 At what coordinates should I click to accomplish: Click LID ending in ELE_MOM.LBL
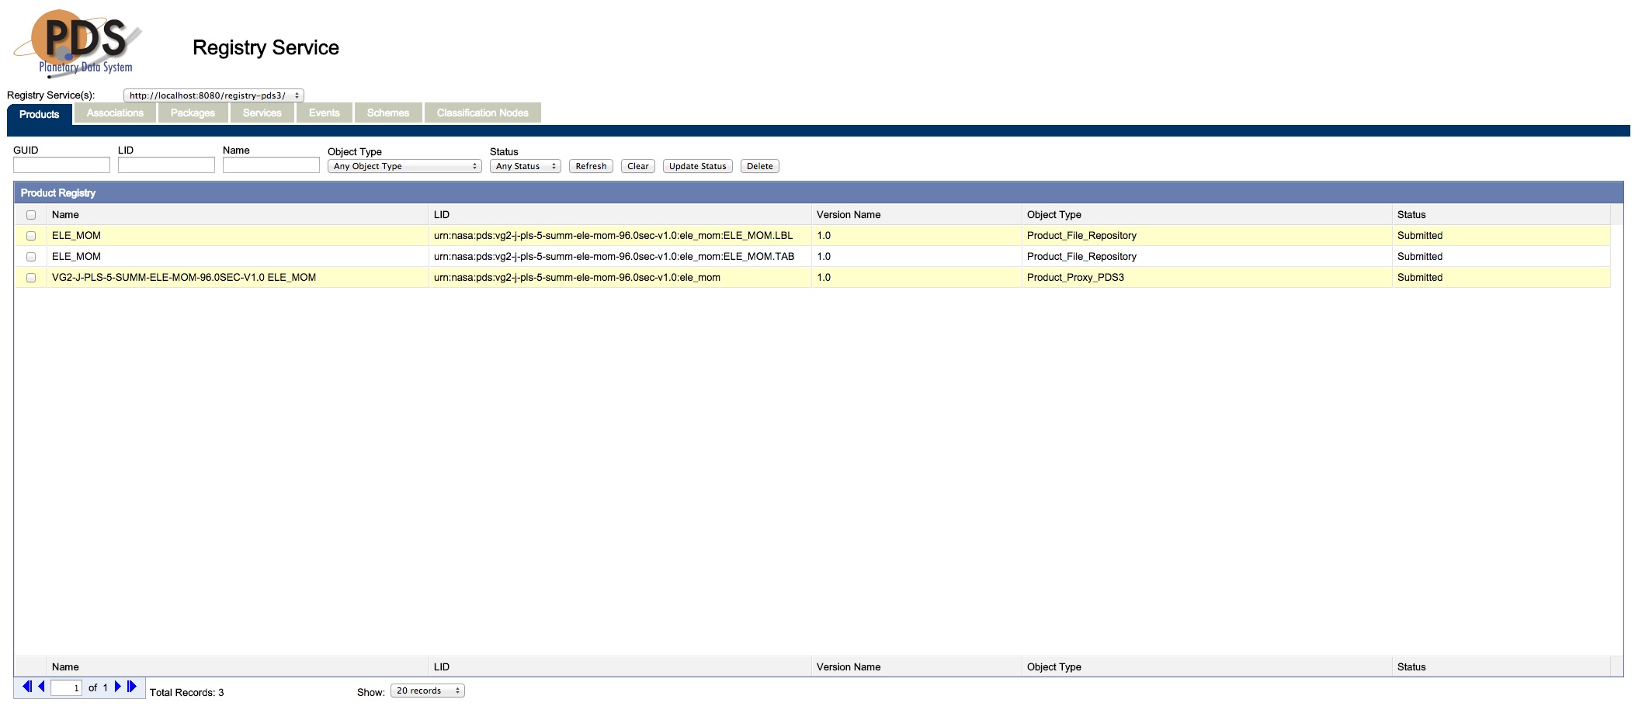pos(613,236)
